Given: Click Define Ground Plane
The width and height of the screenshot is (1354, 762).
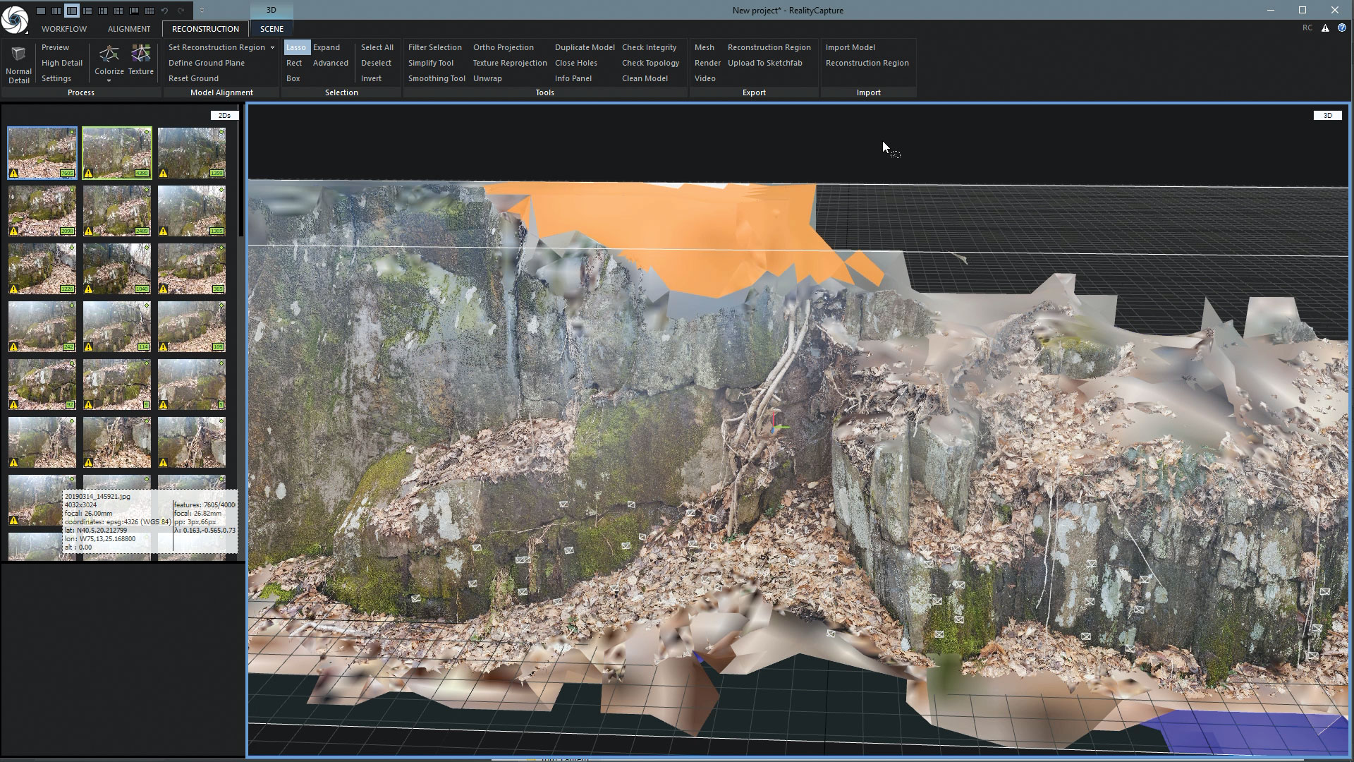Looking at the screenshot, I should click(207, 63).
